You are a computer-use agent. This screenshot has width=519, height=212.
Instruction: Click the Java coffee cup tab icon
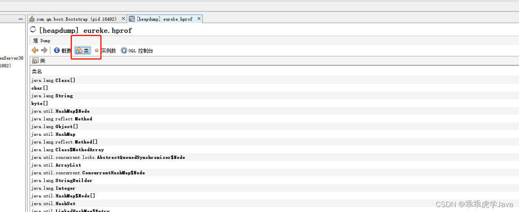(x=32, y=19)
